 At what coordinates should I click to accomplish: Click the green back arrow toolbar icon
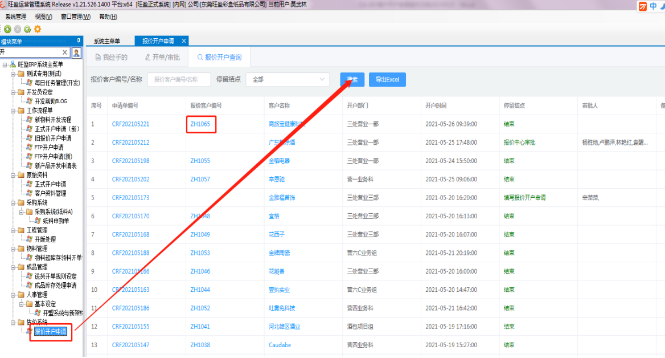tap(7, 29)
